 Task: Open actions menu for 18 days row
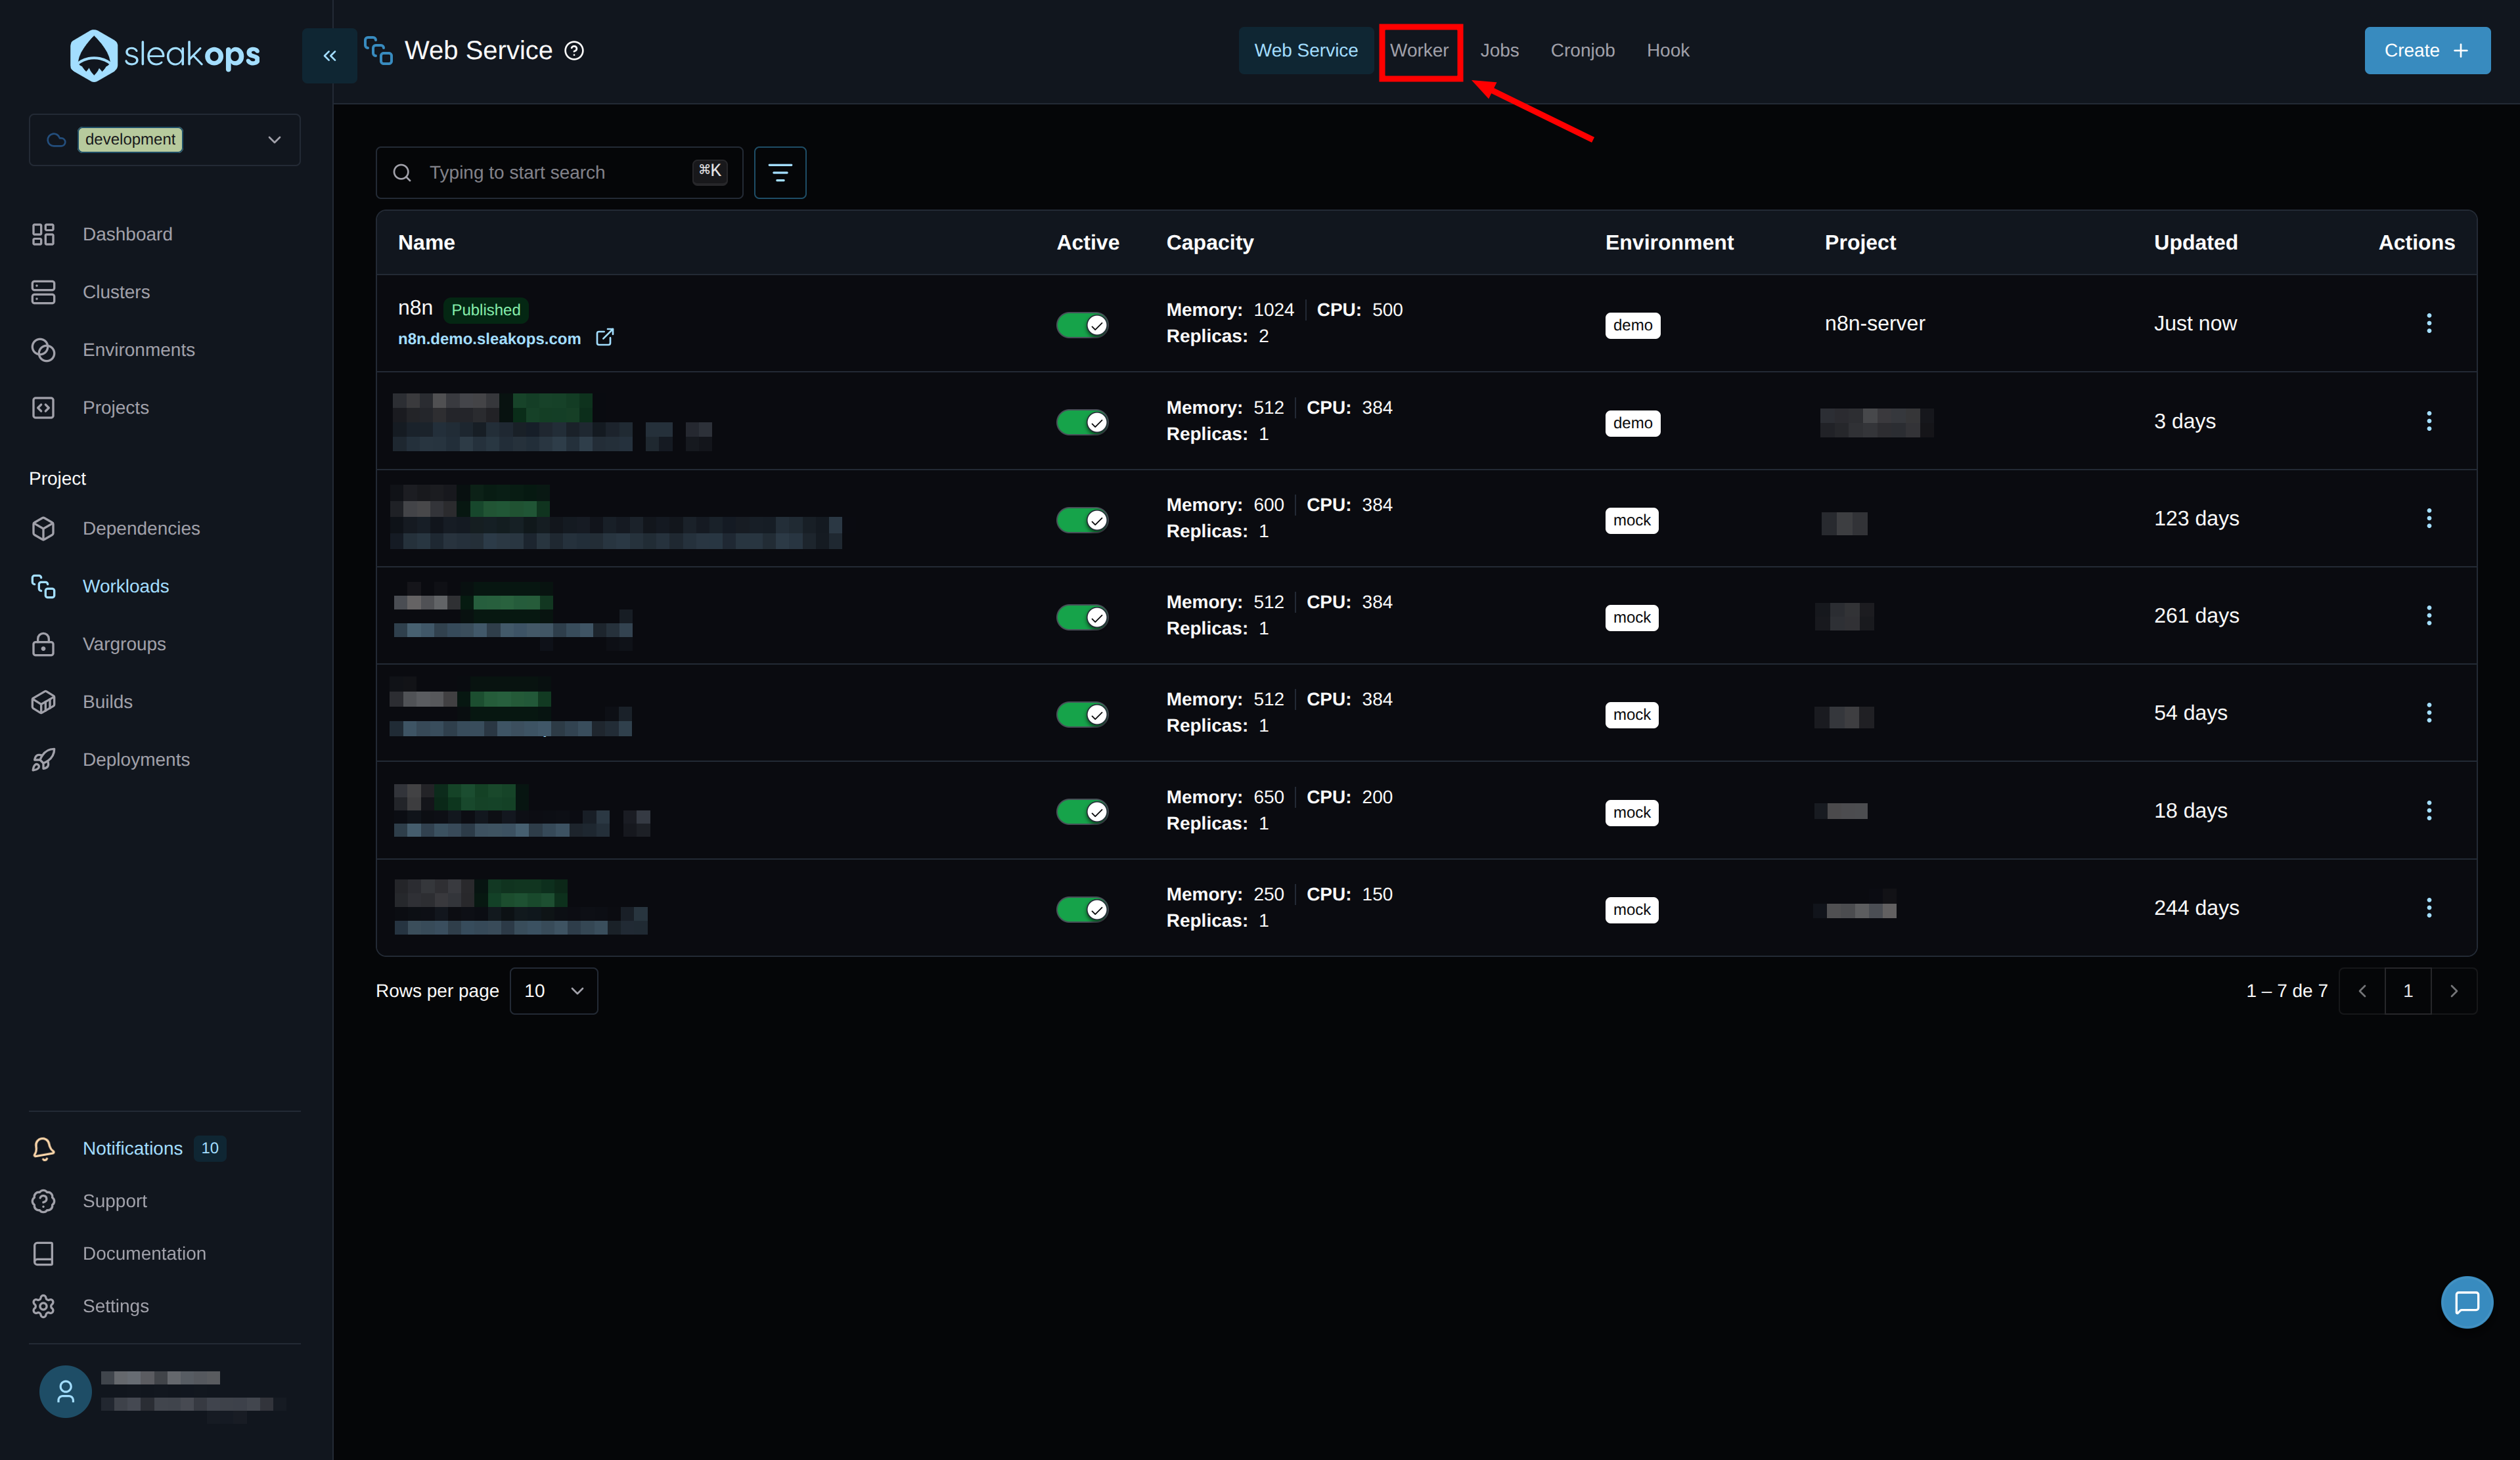2428,811
